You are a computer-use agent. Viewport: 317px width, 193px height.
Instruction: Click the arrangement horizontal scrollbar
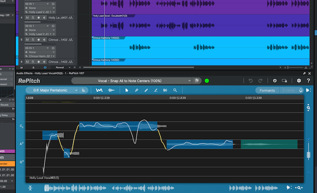(139, 67)
